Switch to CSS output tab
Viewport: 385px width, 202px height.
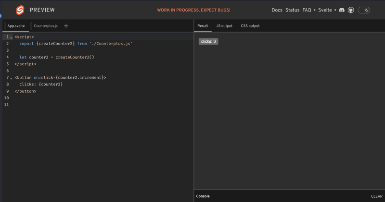tap(250, 26)
